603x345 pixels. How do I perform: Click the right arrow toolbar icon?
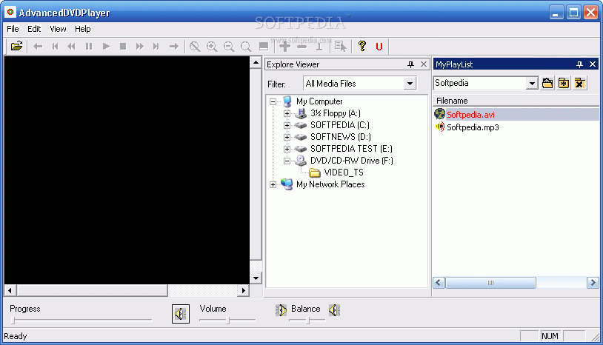tap(174, 47)
